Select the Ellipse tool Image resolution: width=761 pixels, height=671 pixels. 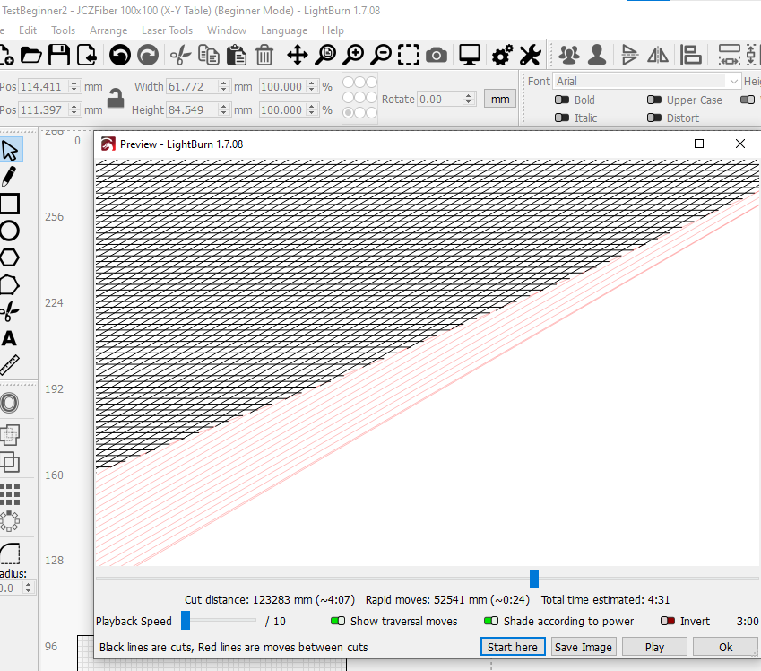point(11,231)
